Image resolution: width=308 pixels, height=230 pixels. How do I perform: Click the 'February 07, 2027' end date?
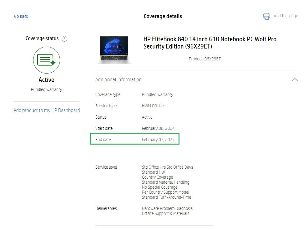tap(158, 140)
